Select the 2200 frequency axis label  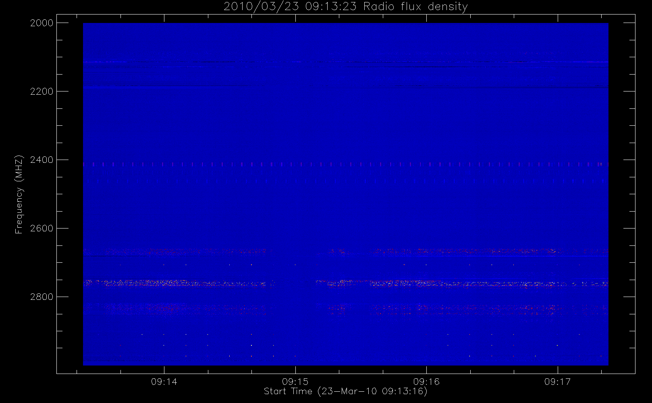click(x=42, y=91)
